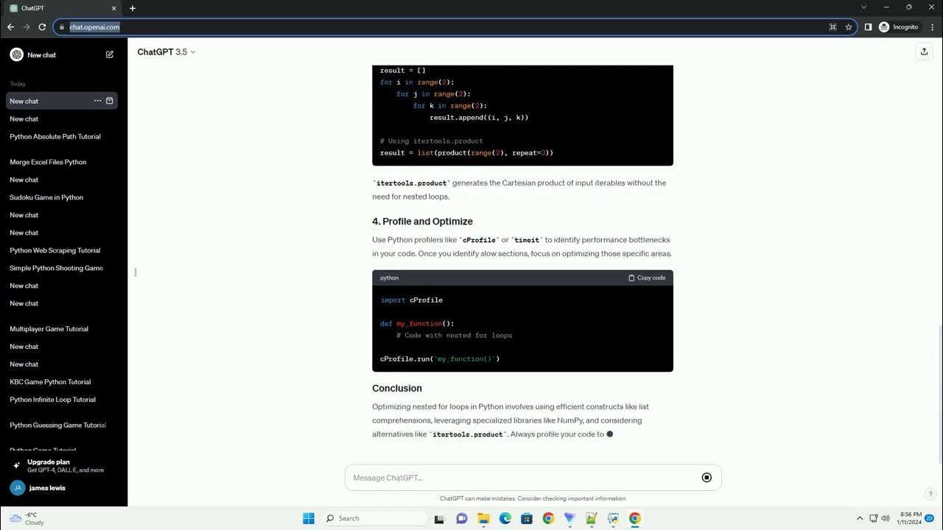Open the clock showing 8:56 PM
This screenshot has width=943, height=530.
tap(908, 518)
